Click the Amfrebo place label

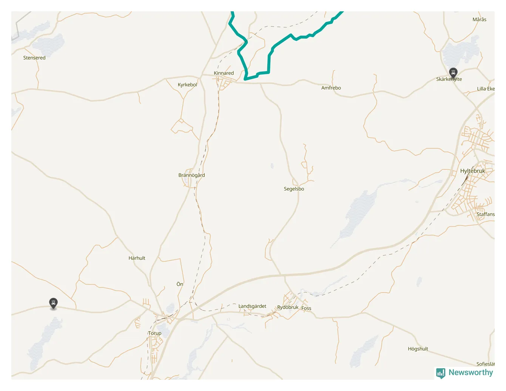[x=331, y=88]
